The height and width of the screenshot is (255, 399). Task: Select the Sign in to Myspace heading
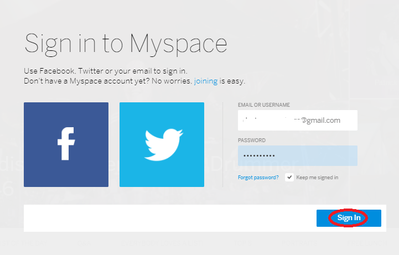[x=126, y=44]
